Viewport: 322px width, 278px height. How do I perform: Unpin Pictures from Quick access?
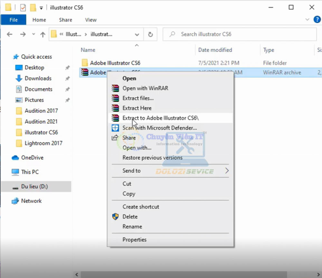point(67,100)
